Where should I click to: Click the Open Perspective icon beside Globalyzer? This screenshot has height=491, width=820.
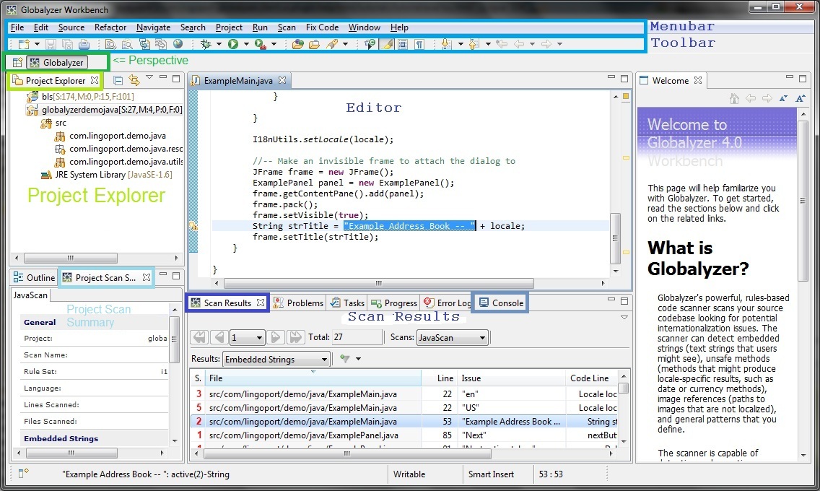click(x=17, y=63)
